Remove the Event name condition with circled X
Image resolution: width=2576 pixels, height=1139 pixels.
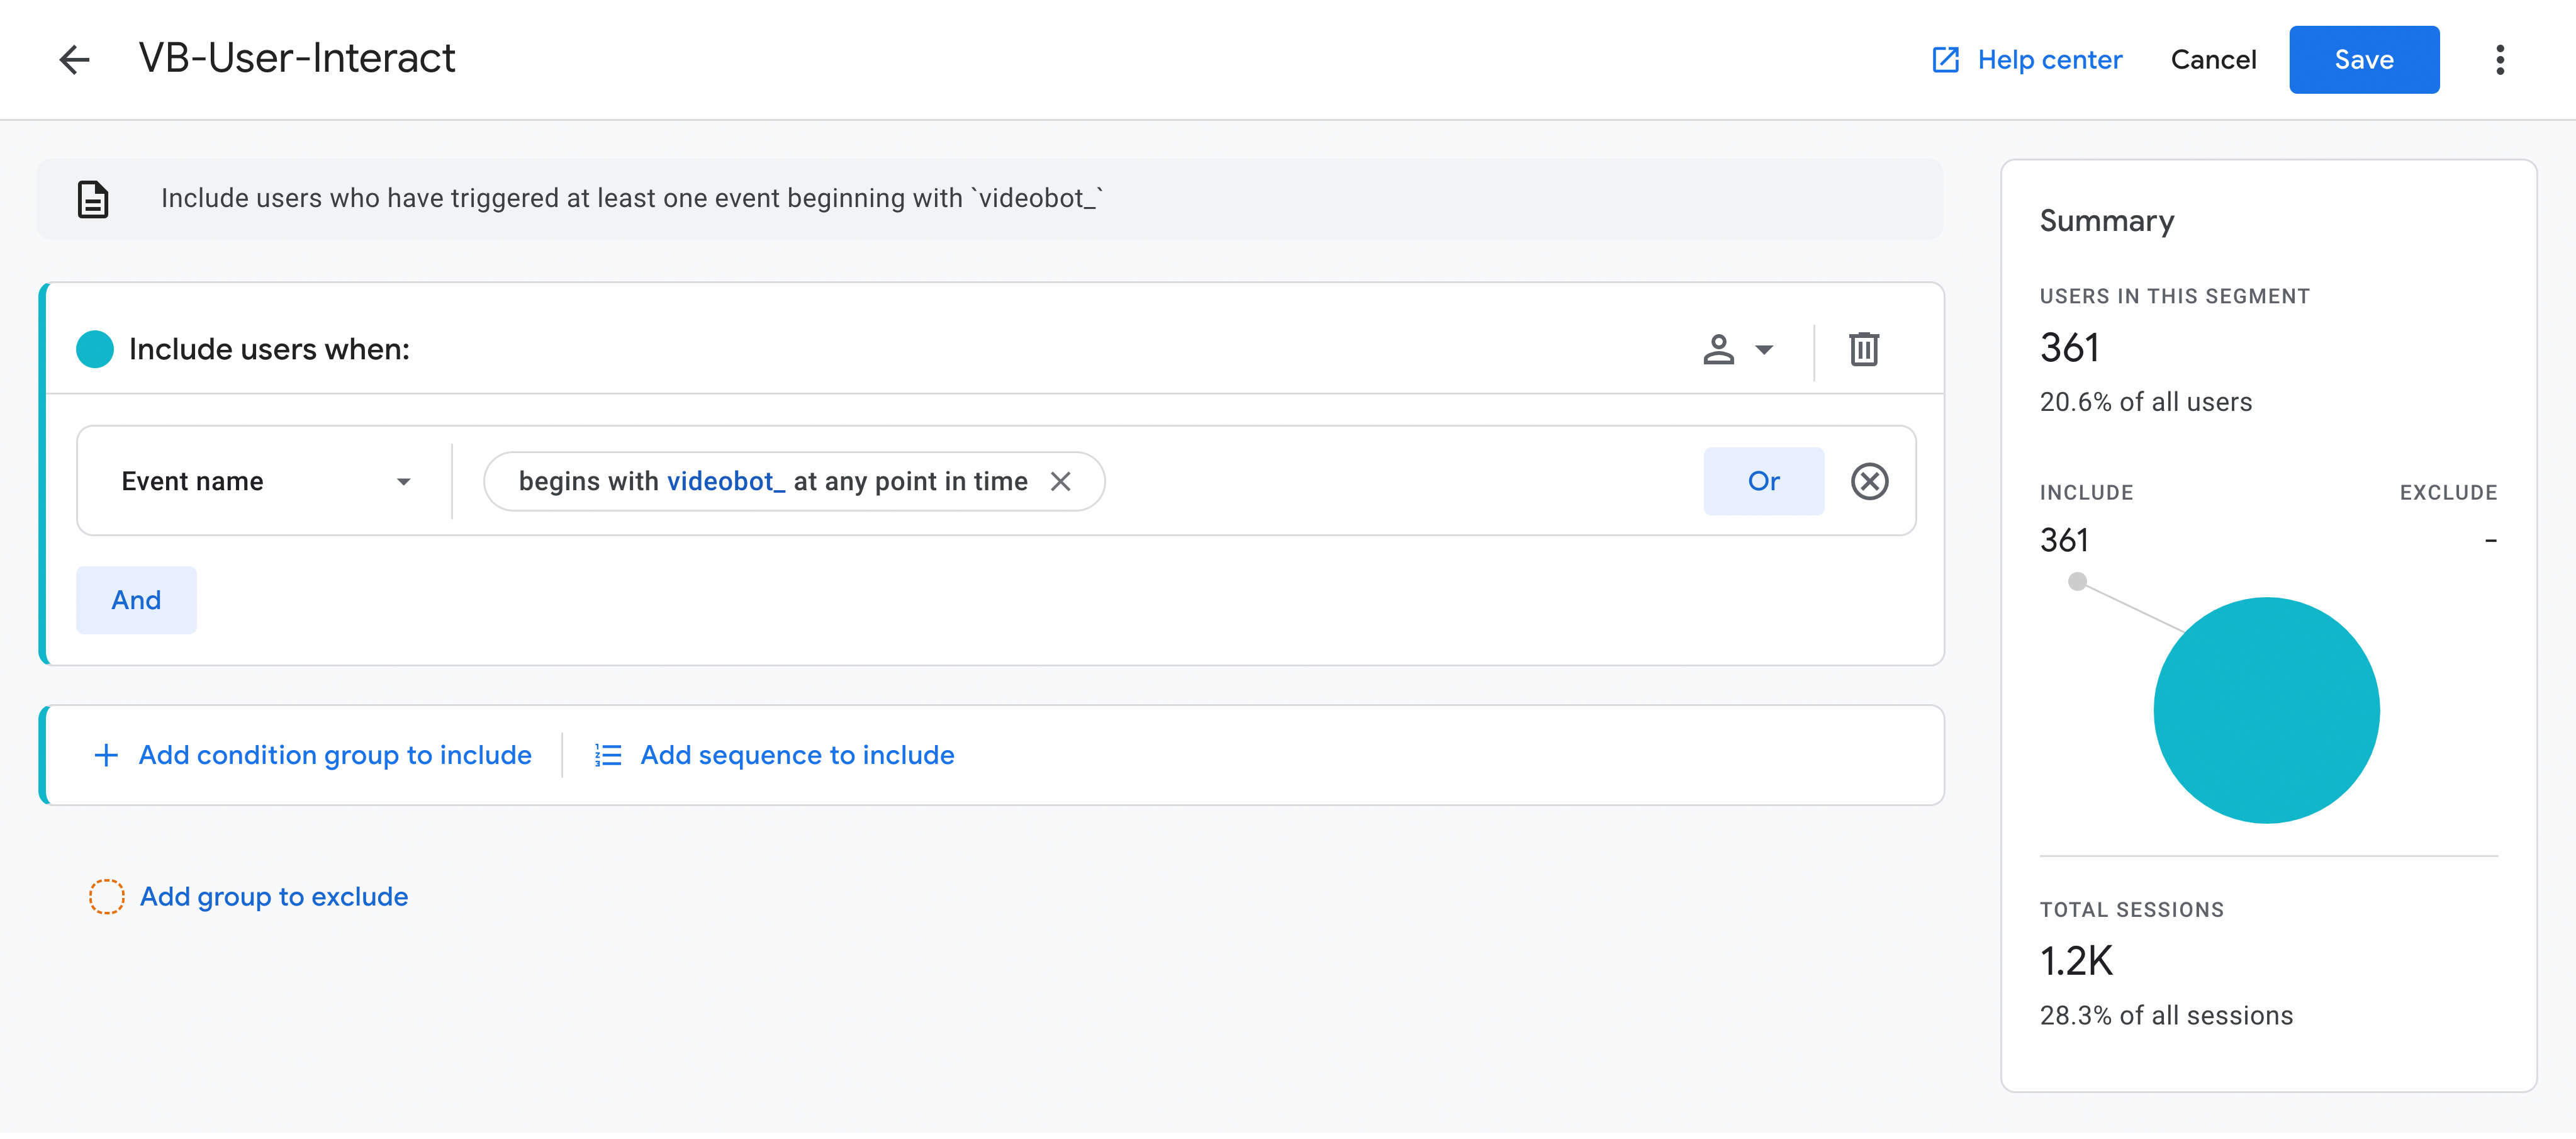[1869, 481]
